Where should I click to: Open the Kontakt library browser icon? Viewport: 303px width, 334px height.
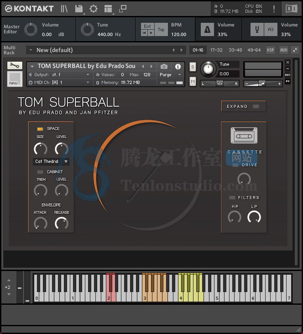tap(64, 9)
